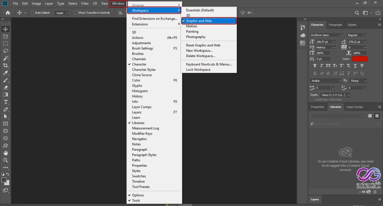Select the Ellipse shape tool
Viewport: 383px width, 206px height.
[x=5, y=138]
